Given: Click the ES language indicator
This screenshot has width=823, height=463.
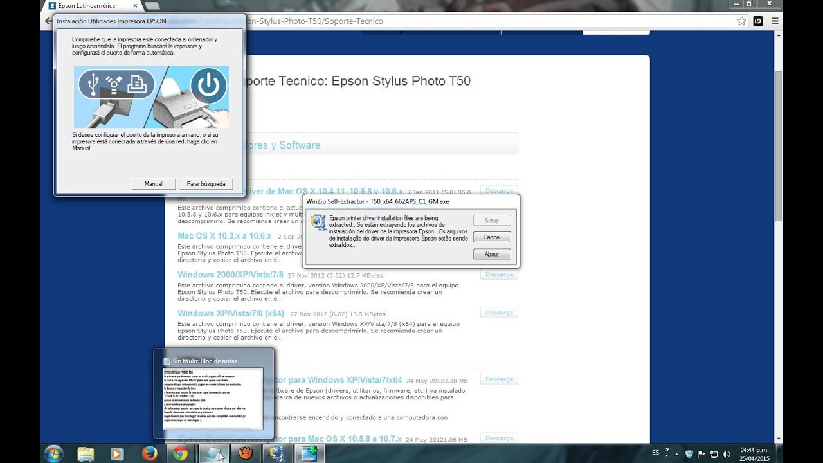Looking at the screenshot, I should 655,453.
